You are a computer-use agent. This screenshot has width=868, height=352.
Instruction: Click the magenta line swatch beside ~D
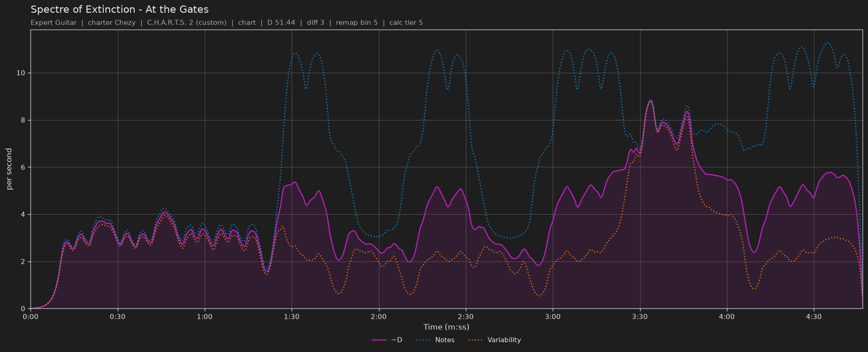pos(379,340)
